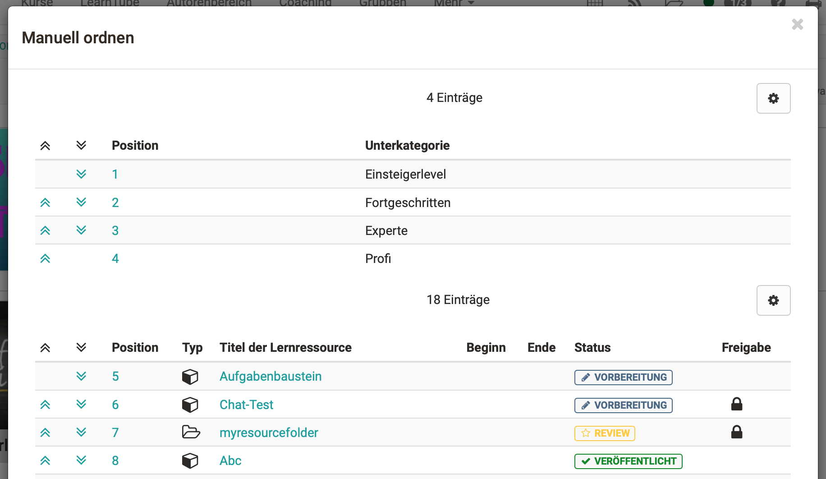The height and width of the screenshot is (479, 826).
Task: Click position number 2 for Fortgeschritten
Action: click(x=115, y=203)
